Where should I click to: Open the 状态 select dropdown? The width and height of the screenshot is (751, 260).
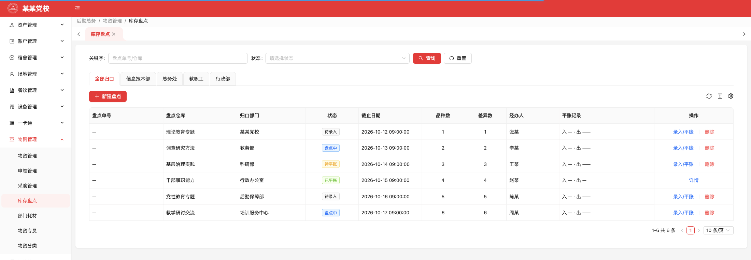pyautogui.click(x=337, y=58)
